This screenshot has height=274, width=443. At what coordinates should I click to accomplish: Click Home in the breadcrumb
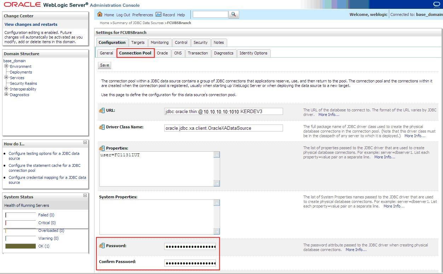pos(104,23)
